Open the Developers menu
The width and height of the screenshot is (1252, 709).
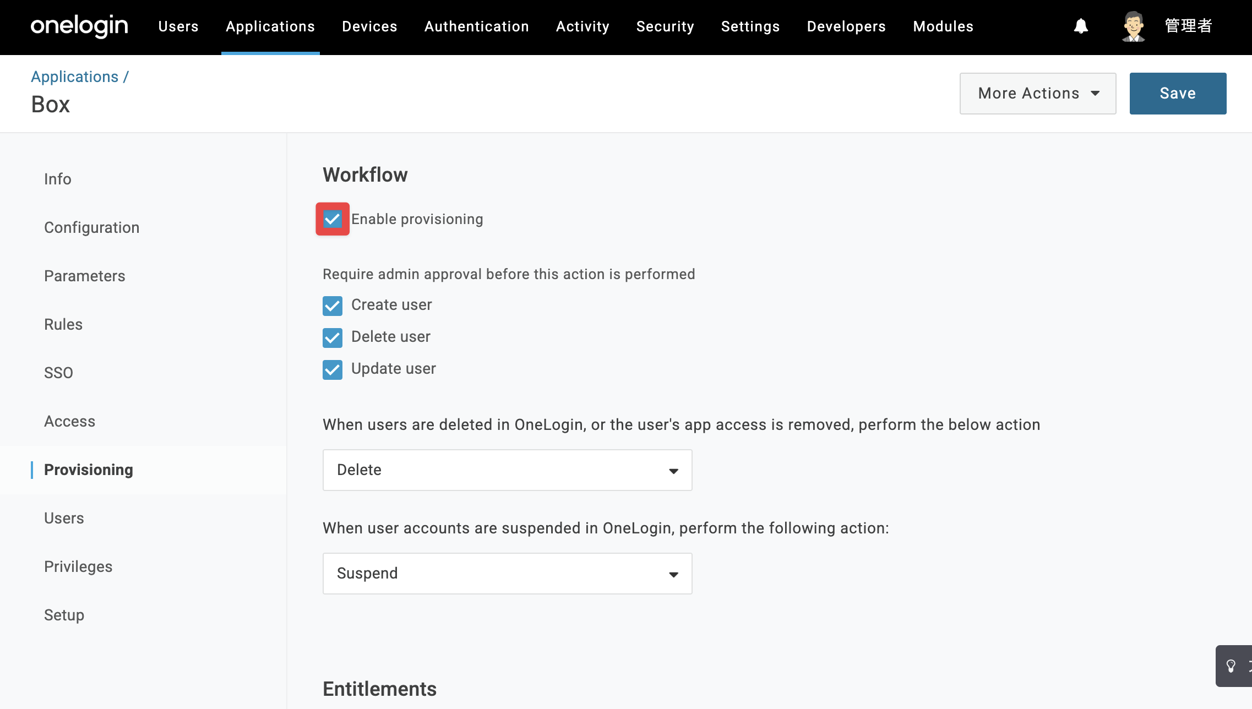846,26
